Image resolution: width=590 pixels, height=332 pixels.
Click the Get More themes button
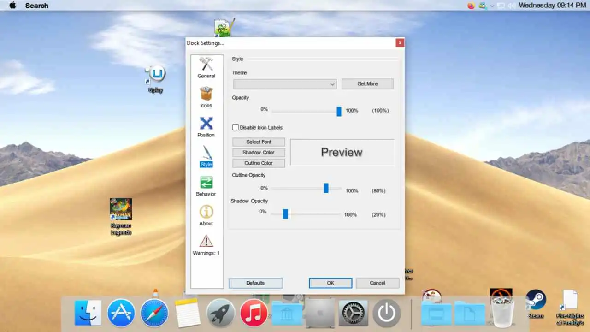[367, 84]
